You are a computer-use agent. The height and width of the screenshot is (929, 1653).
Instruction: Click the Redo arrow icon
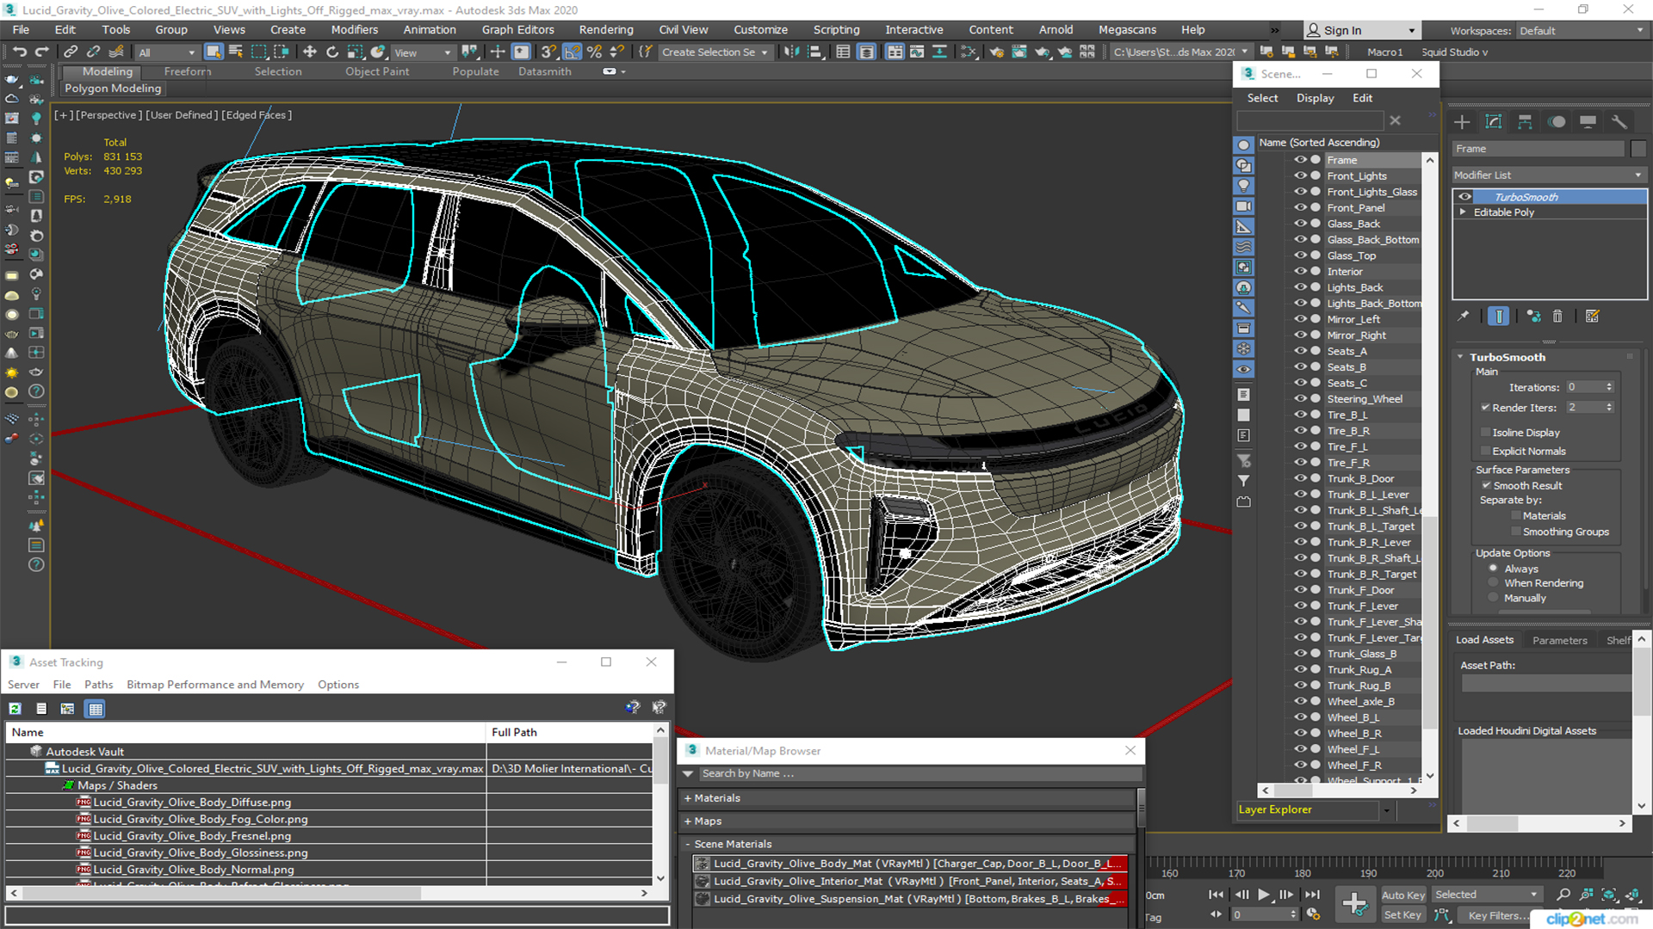[40, 52]
